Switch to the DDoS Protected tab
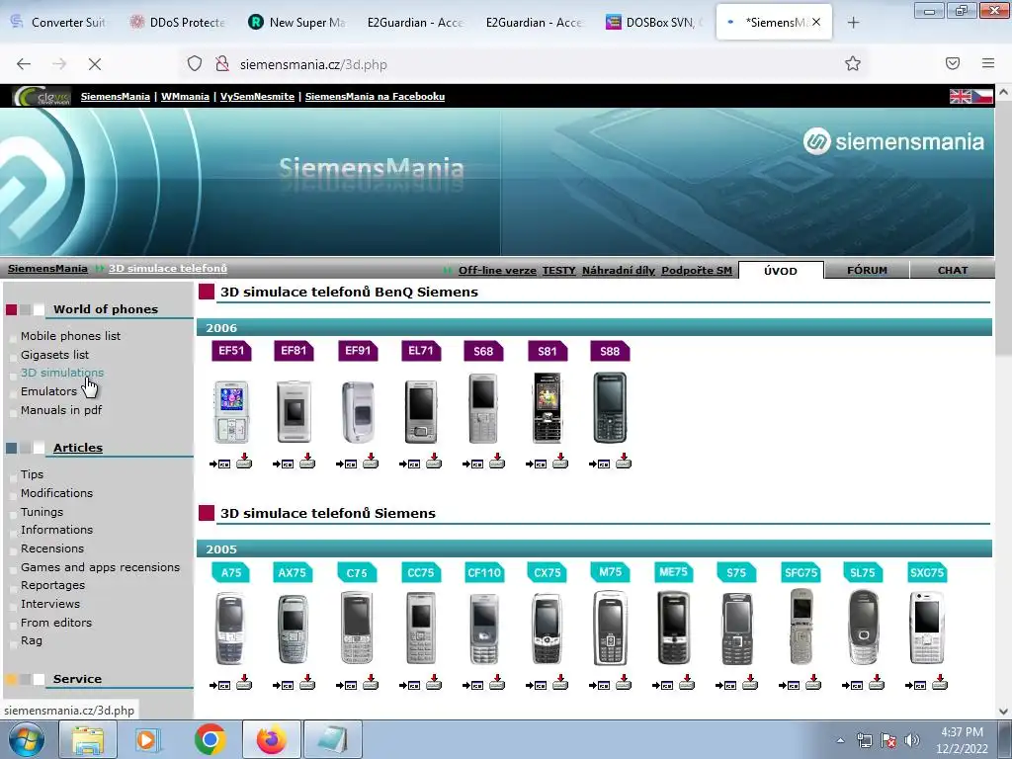 [178, 23]
